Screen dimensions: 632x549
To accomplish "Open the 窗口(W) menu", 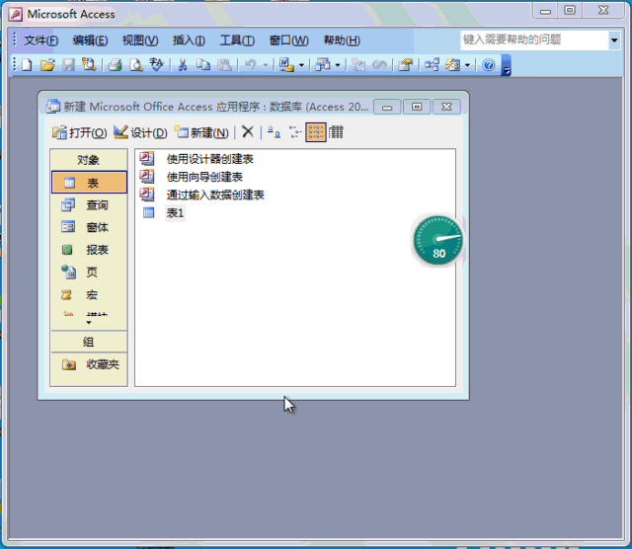I will click(x=288, y=40).
